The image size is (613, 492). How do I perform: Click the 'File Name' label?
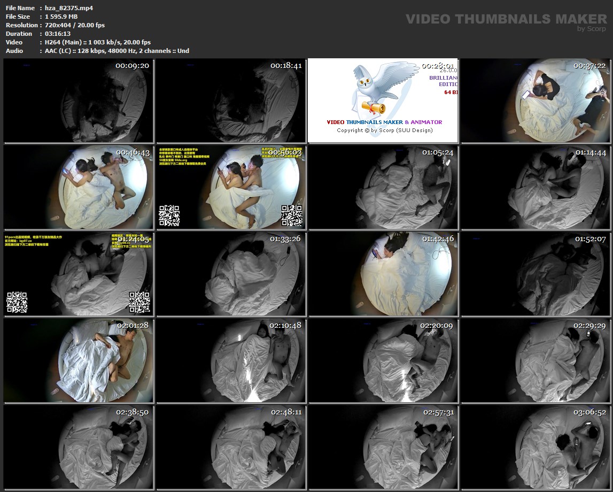(x=20, y=8)
